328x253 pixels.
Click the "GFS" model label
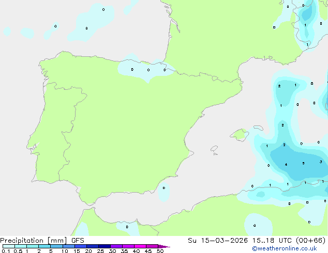tap(78, 241)
